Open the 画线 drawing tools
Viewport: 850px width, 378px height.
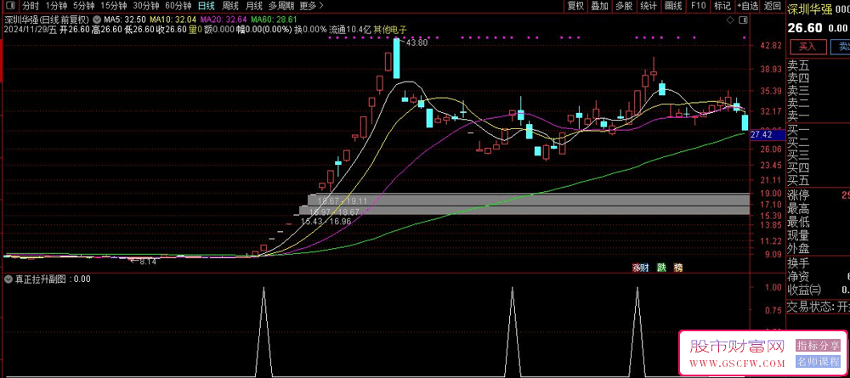point(672,6)
